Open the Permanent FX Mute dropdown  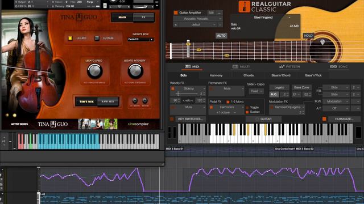(229, 88)
